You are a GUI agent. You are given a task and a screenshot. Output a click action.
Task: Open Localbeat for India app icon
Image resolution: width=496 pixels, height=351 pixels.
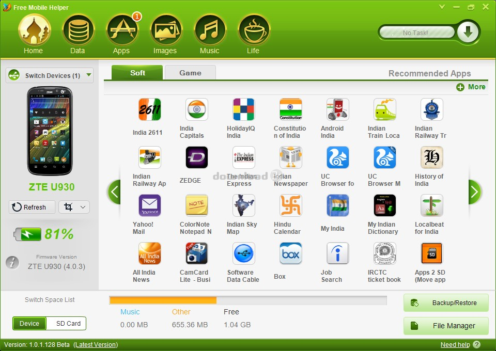click(x=432, y=205)
